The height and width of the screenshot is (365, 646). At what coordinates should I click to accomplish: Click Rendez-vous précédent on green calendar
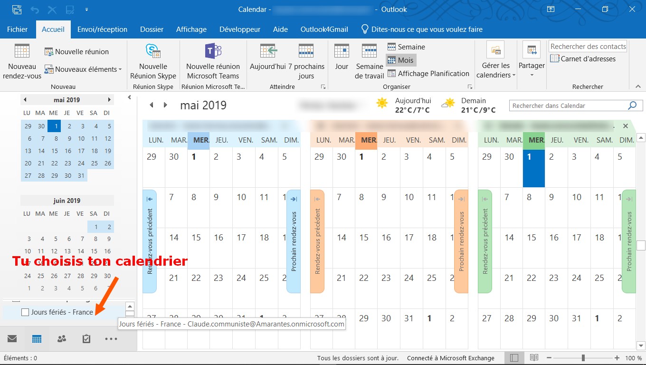485,241
